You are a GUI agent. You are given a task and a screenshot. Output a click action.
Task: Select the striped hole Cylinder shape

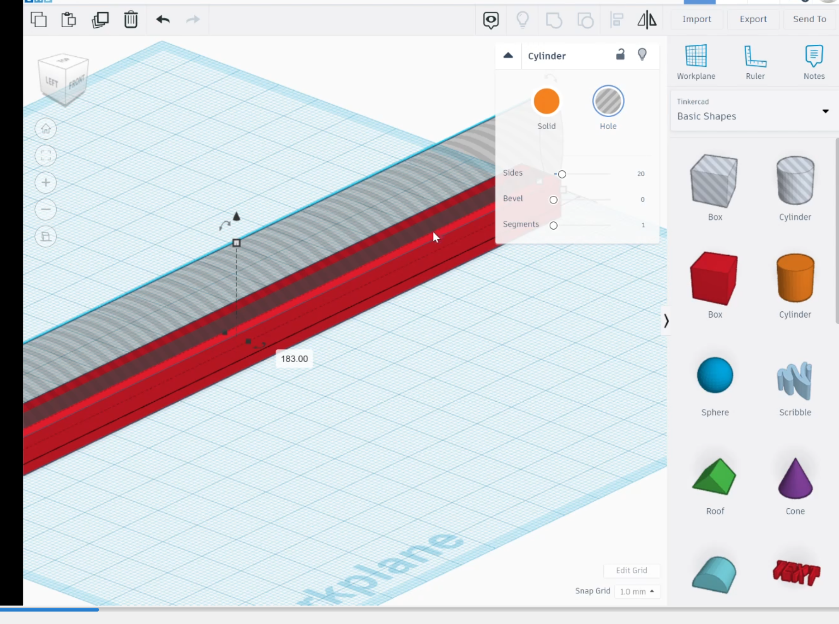(795, 180)
